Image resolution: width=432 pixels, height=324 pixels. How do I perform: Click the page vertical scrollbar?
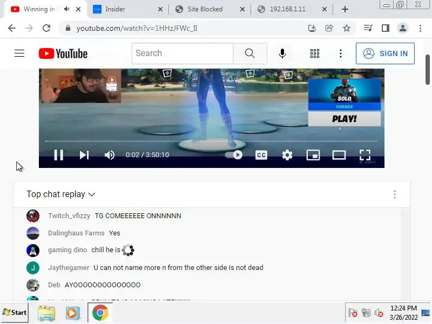(x=428, y=70)
